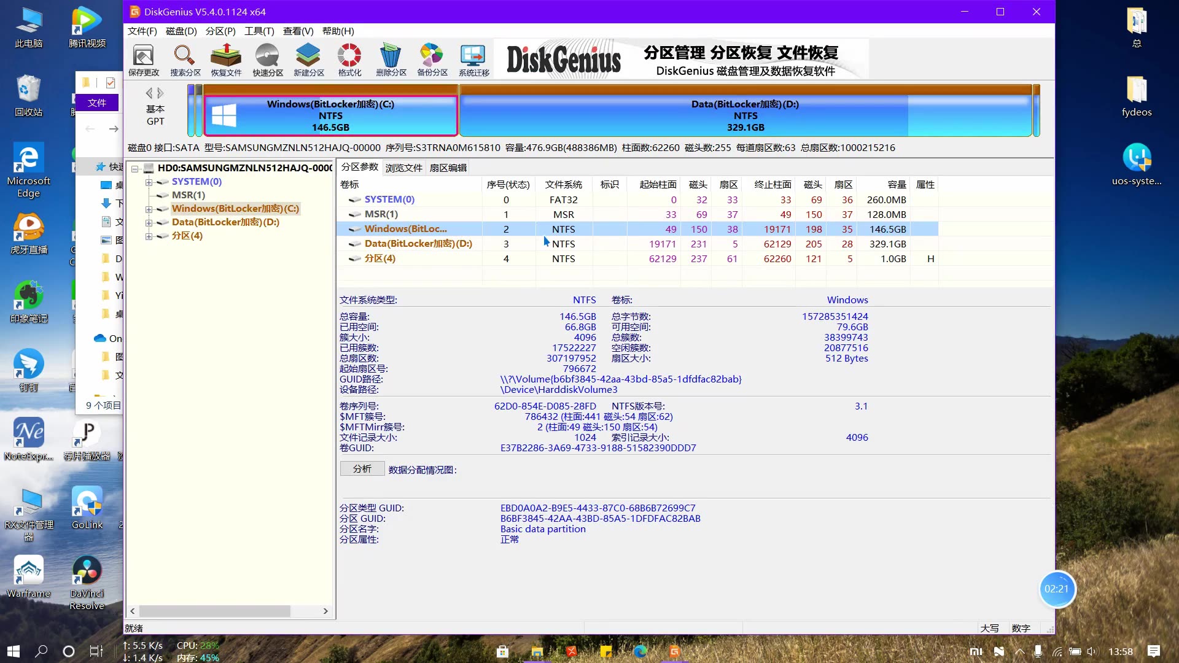Expand the 分区(4) tree node
This screenshot has height=663, width=1179.
click(x=149, y=236)
